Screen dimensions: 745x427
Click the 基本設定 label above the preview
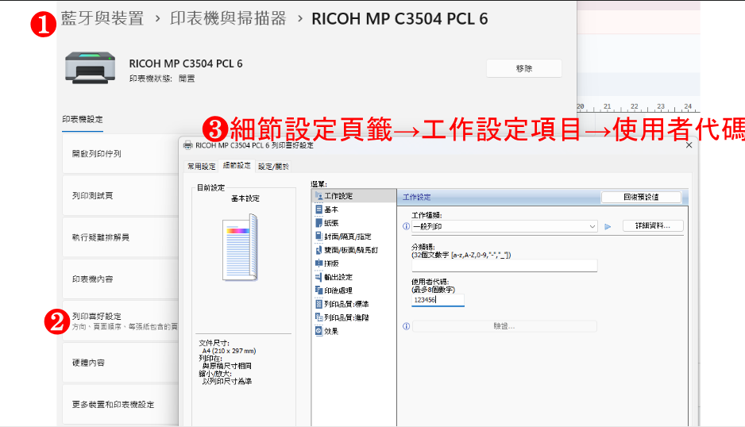(x=245, y=198)
